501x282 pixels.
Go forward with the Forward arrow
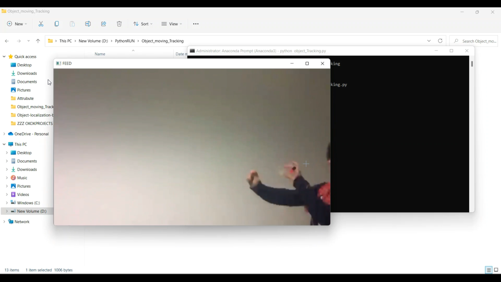pyautogui.click(x=19, y=41)
